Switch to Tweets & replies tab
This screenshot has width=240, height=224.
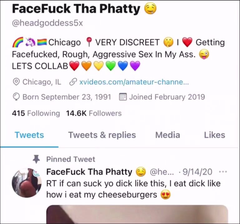pyautogui.click(x=102, y=135)
